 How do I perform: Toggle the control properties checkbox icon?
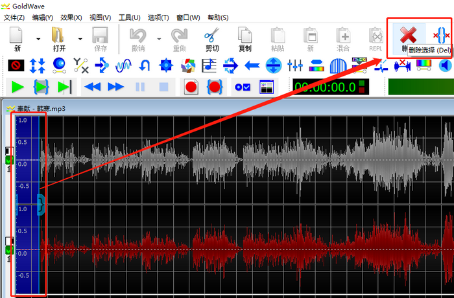point(243,87)
